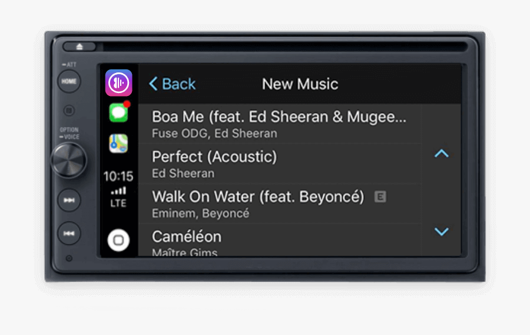Click the 10:15 clock display

(118, 176)
